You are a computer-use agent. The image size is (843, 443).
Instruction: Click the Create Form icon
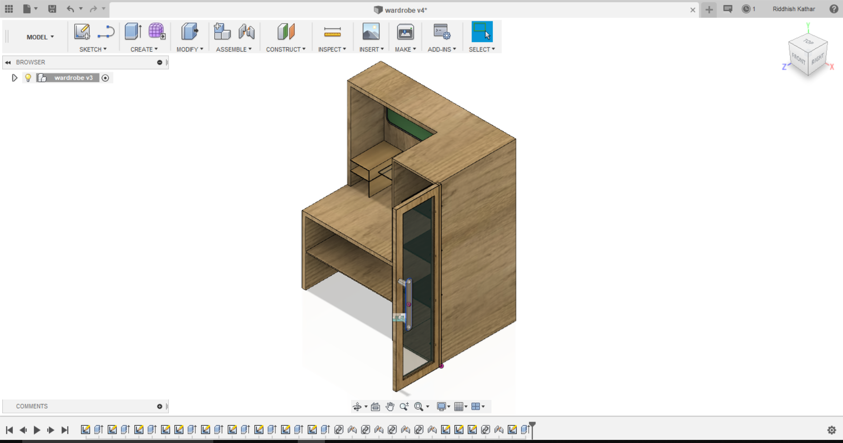coord(157,32)
